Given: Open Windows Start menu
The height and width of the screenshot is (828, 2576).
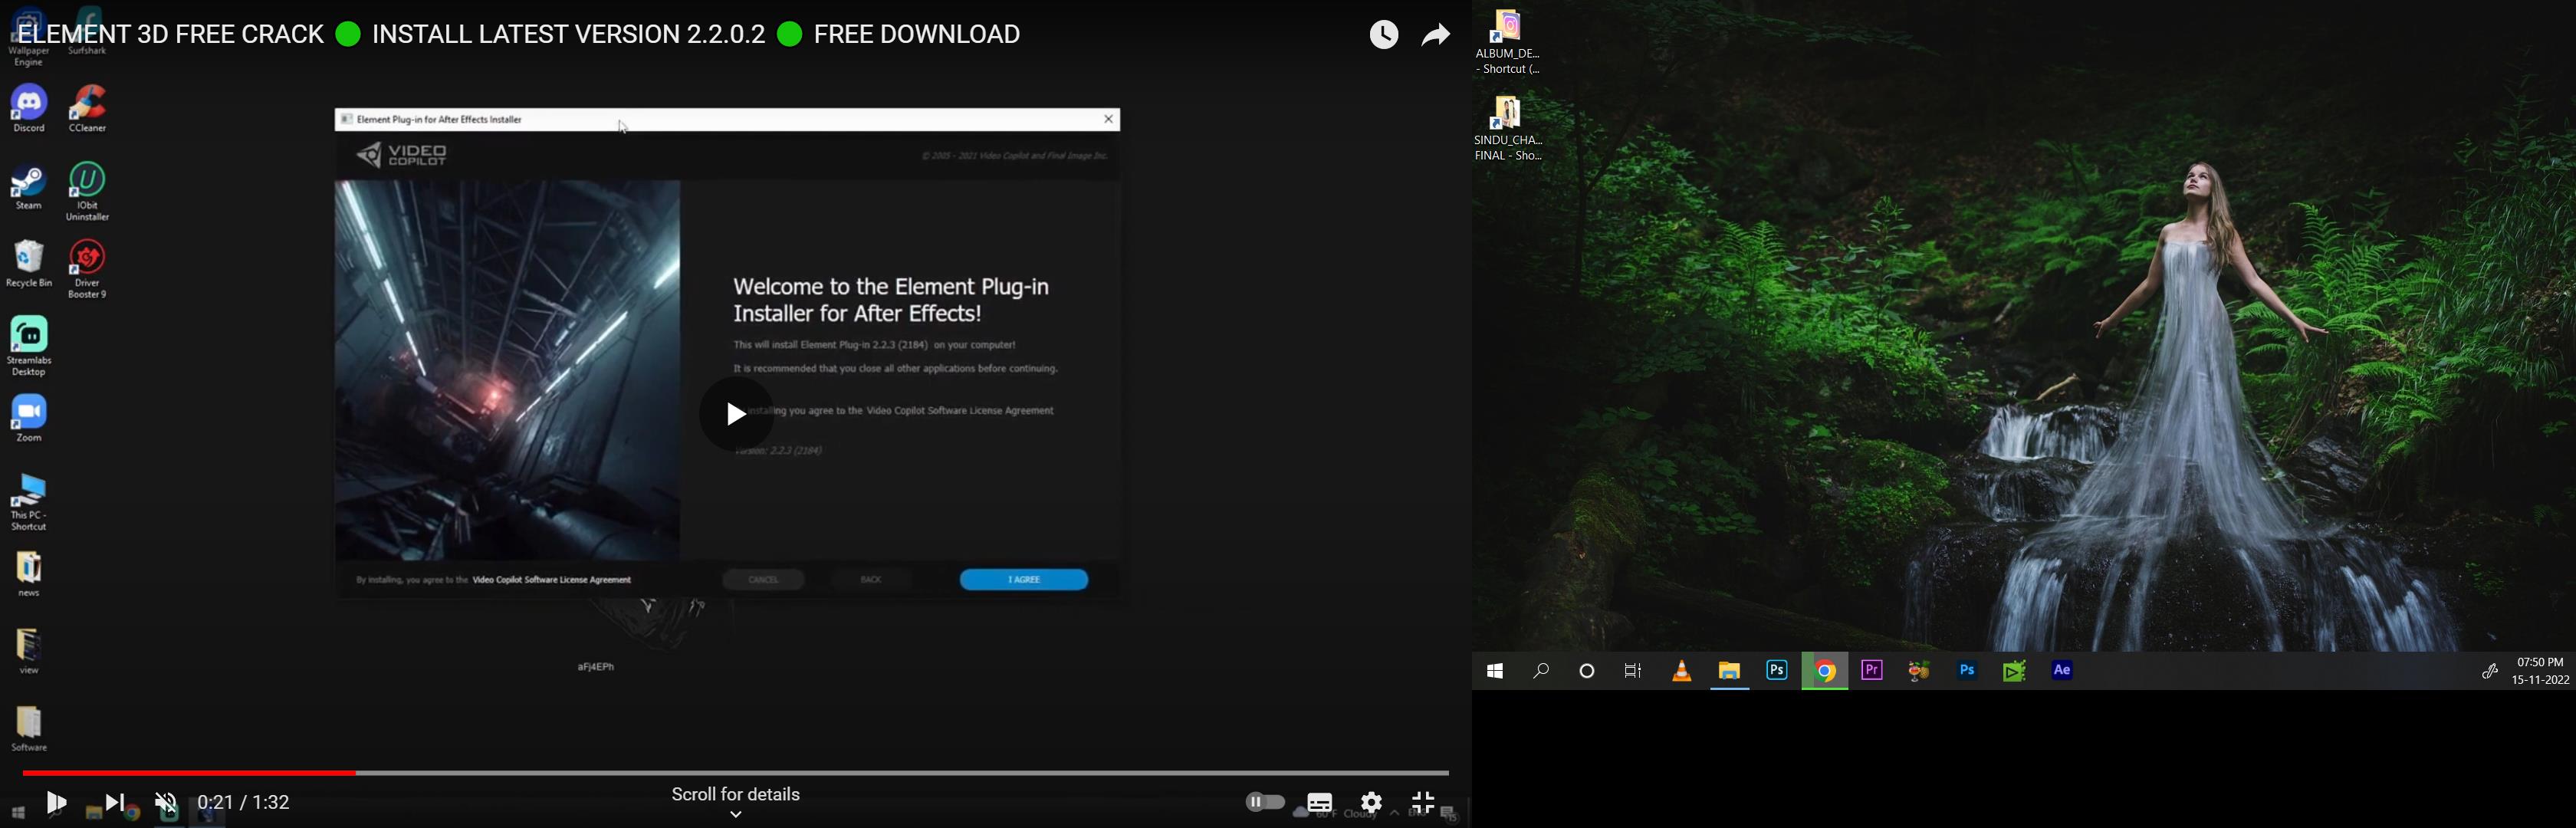Looking at the screenshot, I should tap(1495, 671).
